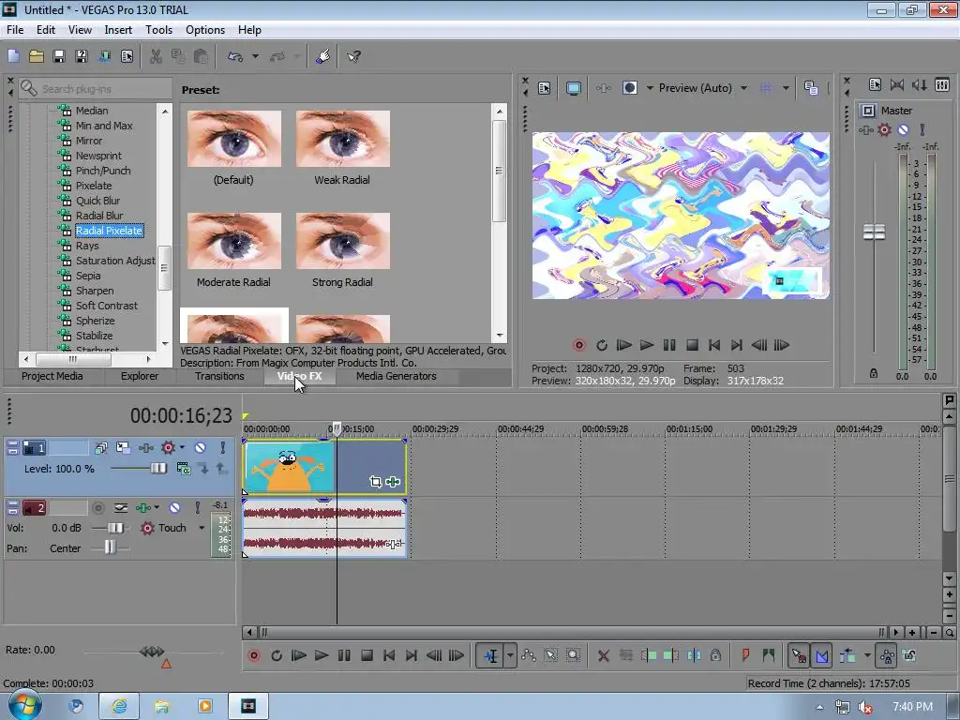
Task: Click the Dim Output speaker icon
Action: tap(919, 85)
